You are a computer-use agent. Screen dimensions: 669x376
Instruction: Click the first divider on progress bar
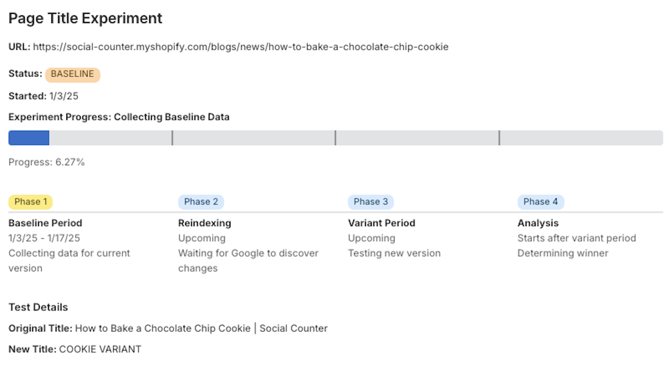172,138
